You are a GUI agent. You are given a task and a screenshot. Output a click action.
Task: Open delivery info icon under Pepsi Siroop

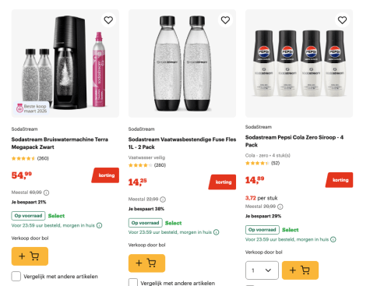pyautogui.click(x=333, y=239)
